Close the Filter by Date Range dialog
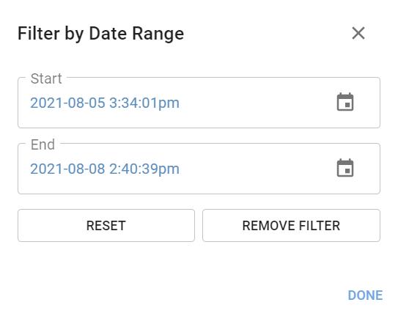The image size is (398, 316). click(358, 33)
